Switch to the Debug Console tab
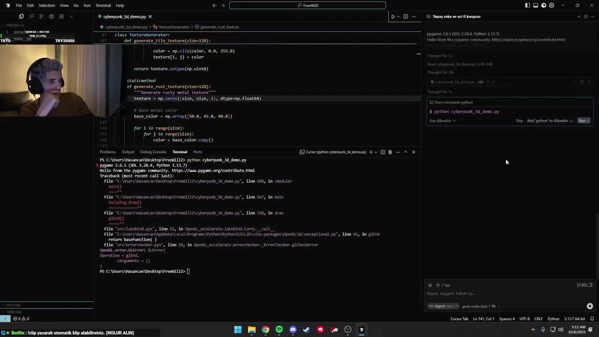This screenshot has height=337, width=599. (153, 152)
